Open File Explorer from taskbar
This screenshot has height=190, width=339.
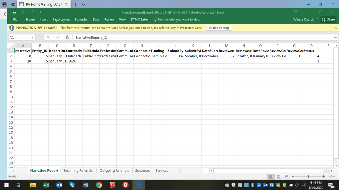tap(33, 185)
